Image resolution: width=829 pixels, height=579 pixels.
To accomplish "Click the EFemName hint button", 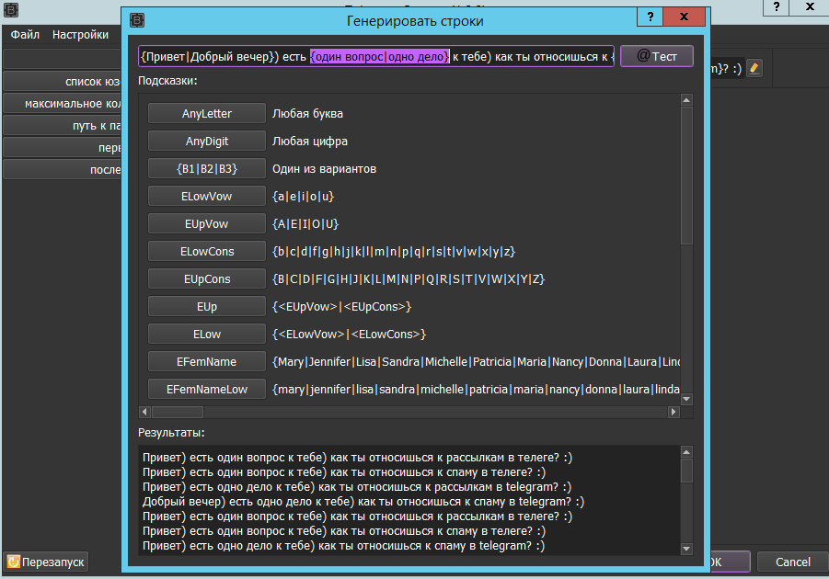I will [x=207, y=362].
